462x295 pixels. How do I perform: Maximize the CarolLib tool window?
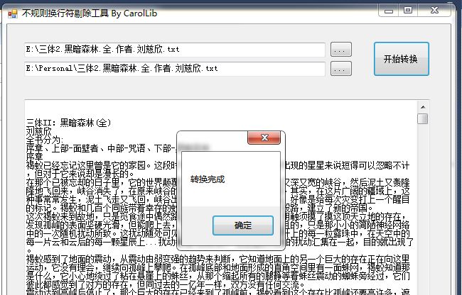(408, 11)
